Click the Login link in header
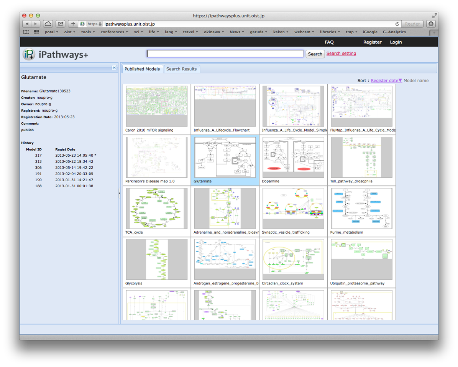 [396, 42]
